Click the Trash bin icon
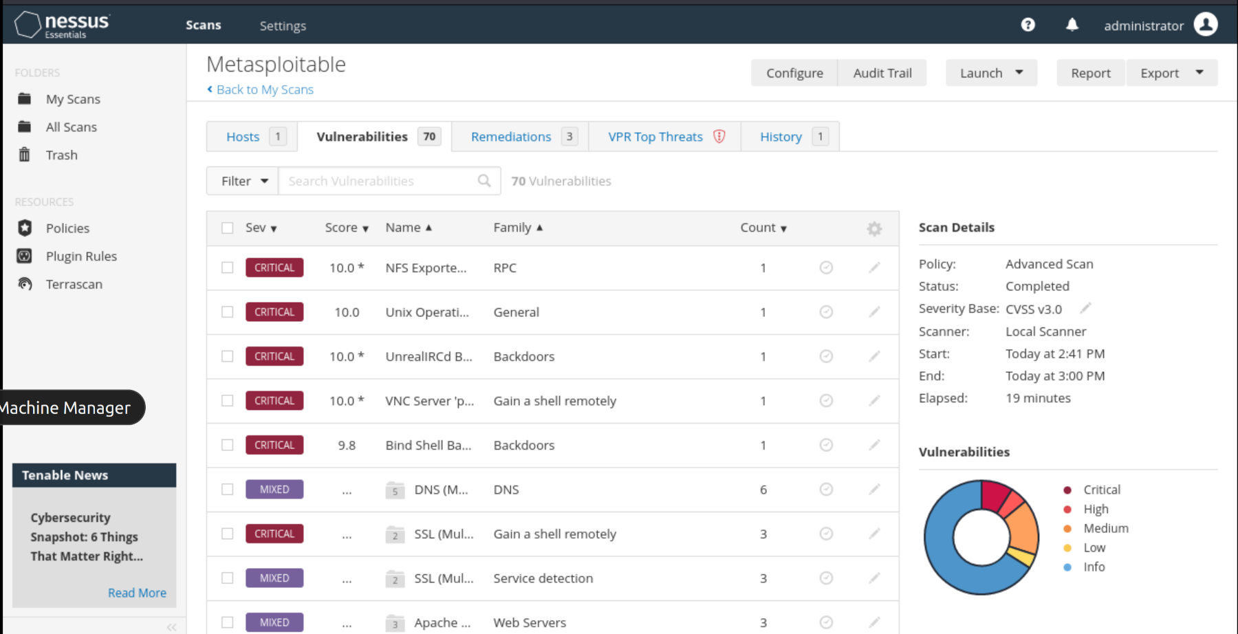The image size is (1238, 634). coord(25,155)
